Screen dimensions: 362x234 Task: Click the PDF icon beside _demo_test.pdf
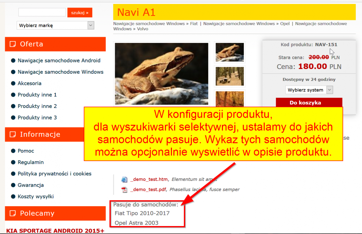(124, 190)
